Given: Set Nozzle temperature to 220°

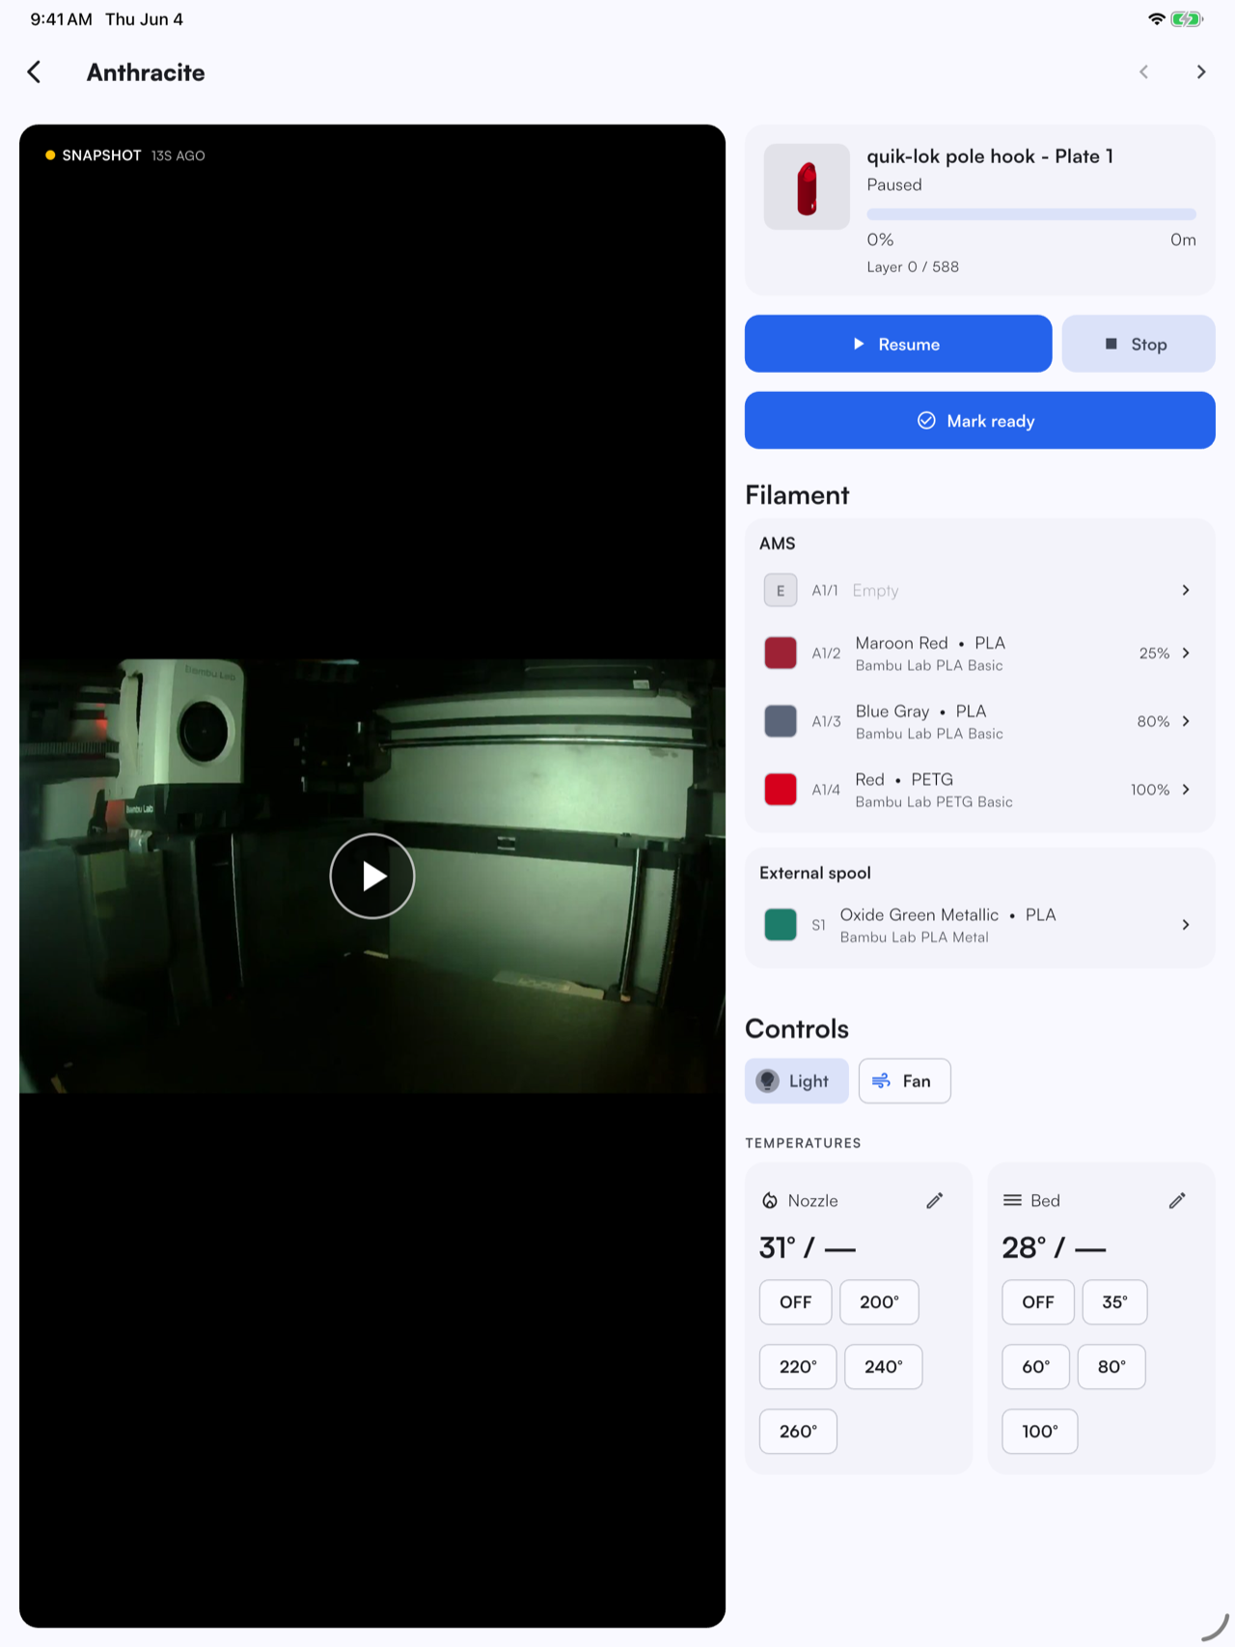Looking at the screenshot, I should (798, 1367).
